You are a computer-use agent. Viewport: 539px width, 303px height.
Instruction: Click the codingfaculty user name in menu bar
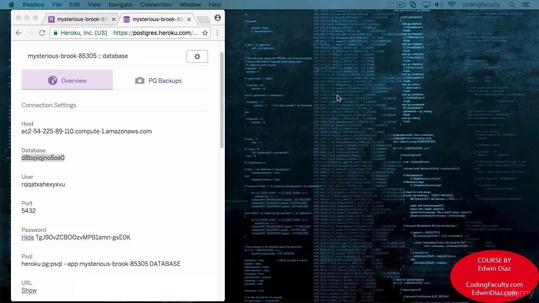tap(481, 5)
